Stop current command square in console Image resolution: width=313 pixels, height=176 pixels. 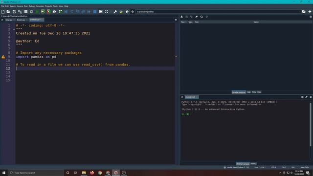(302, 97)
